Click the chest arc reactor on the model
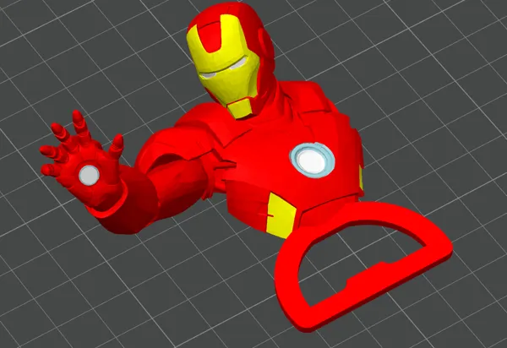 click(x=312, y=160)
